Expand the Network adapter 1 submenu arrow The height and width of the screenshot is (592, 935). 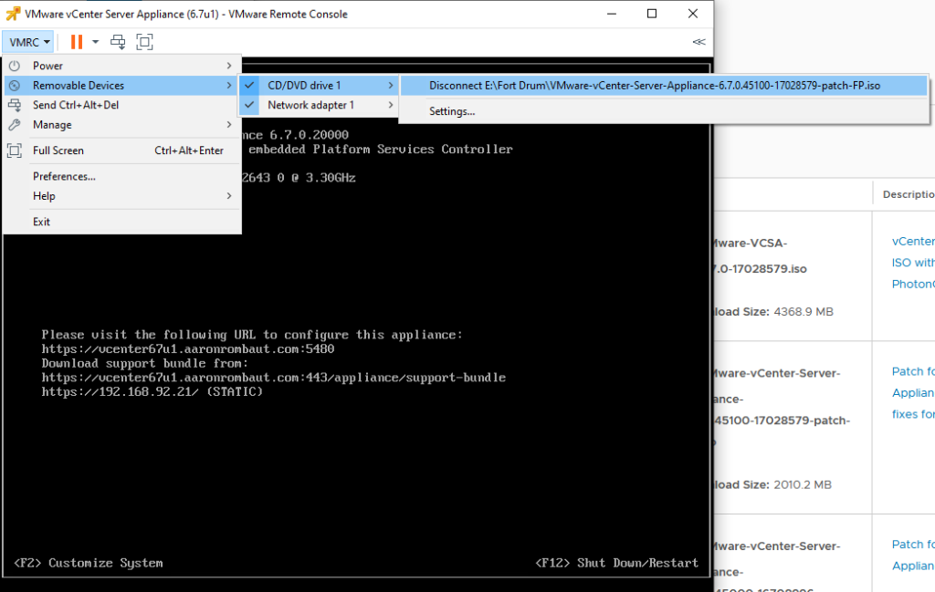(390, 105)
